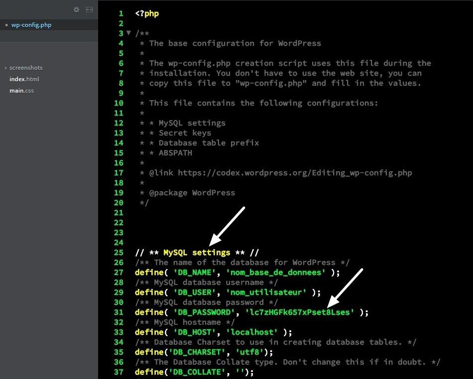Click the opening <?php tag

coord(147,13)
